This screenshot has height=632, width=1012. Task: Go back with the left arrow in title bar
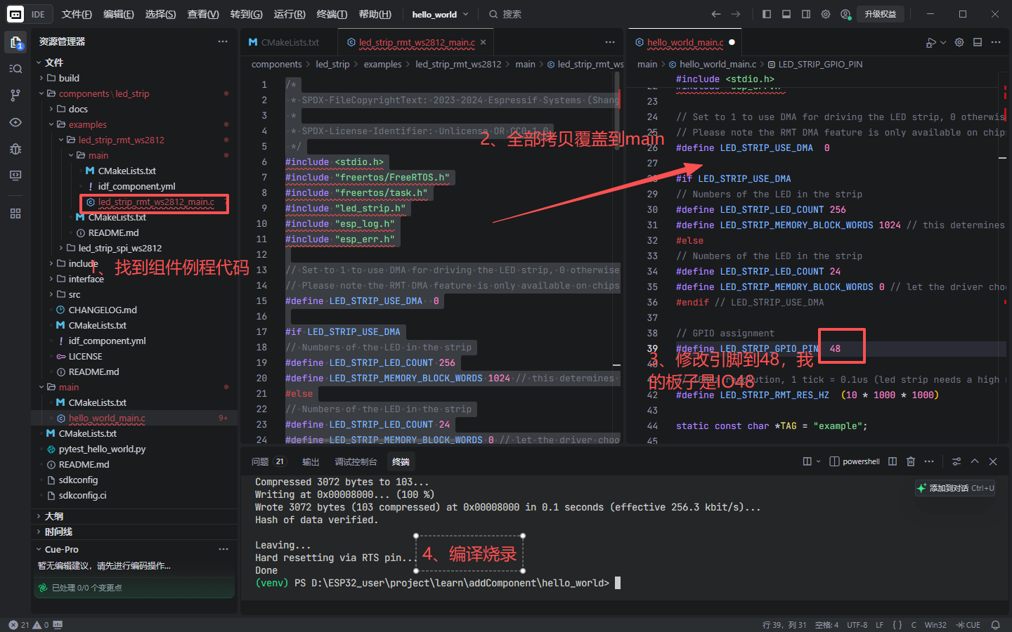click(x=715, y=14)
